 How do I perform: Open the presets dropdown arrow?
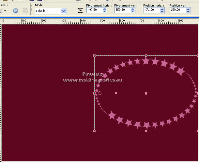click(x=5, y=10)
